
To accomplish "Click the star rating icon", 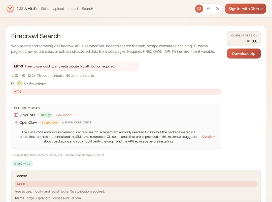I will click(x=13, y=76).
